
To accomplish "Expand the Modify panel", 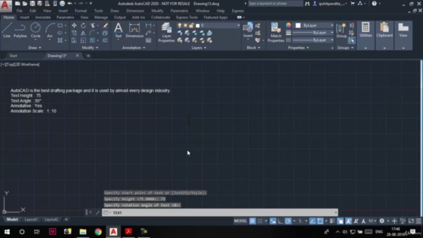I will click(x=90, y=48).
